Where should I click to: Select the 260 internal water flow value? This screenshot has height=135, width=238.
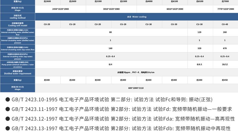pyautogui.click(x=225, y=32)
